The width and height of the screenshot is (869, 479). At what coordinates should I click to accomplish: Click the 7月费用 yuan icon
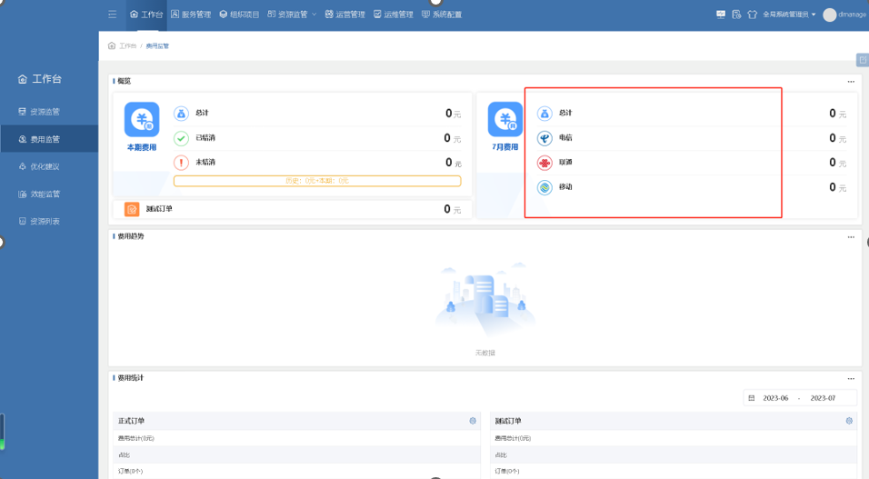504,119
